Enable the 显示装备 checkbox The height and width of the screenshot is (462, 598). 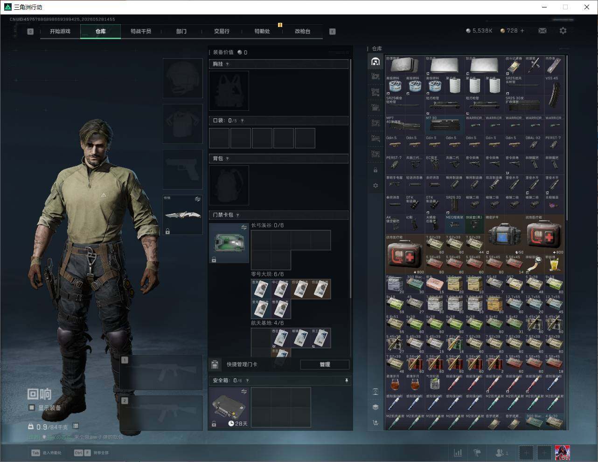32,408
